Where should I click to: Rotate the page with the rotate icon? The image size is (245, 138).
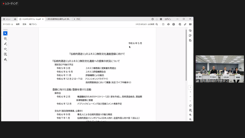coord(190,106)
